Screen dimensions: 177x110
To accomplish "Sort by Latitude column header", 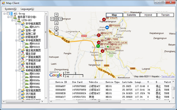I will tap(127, 82).
